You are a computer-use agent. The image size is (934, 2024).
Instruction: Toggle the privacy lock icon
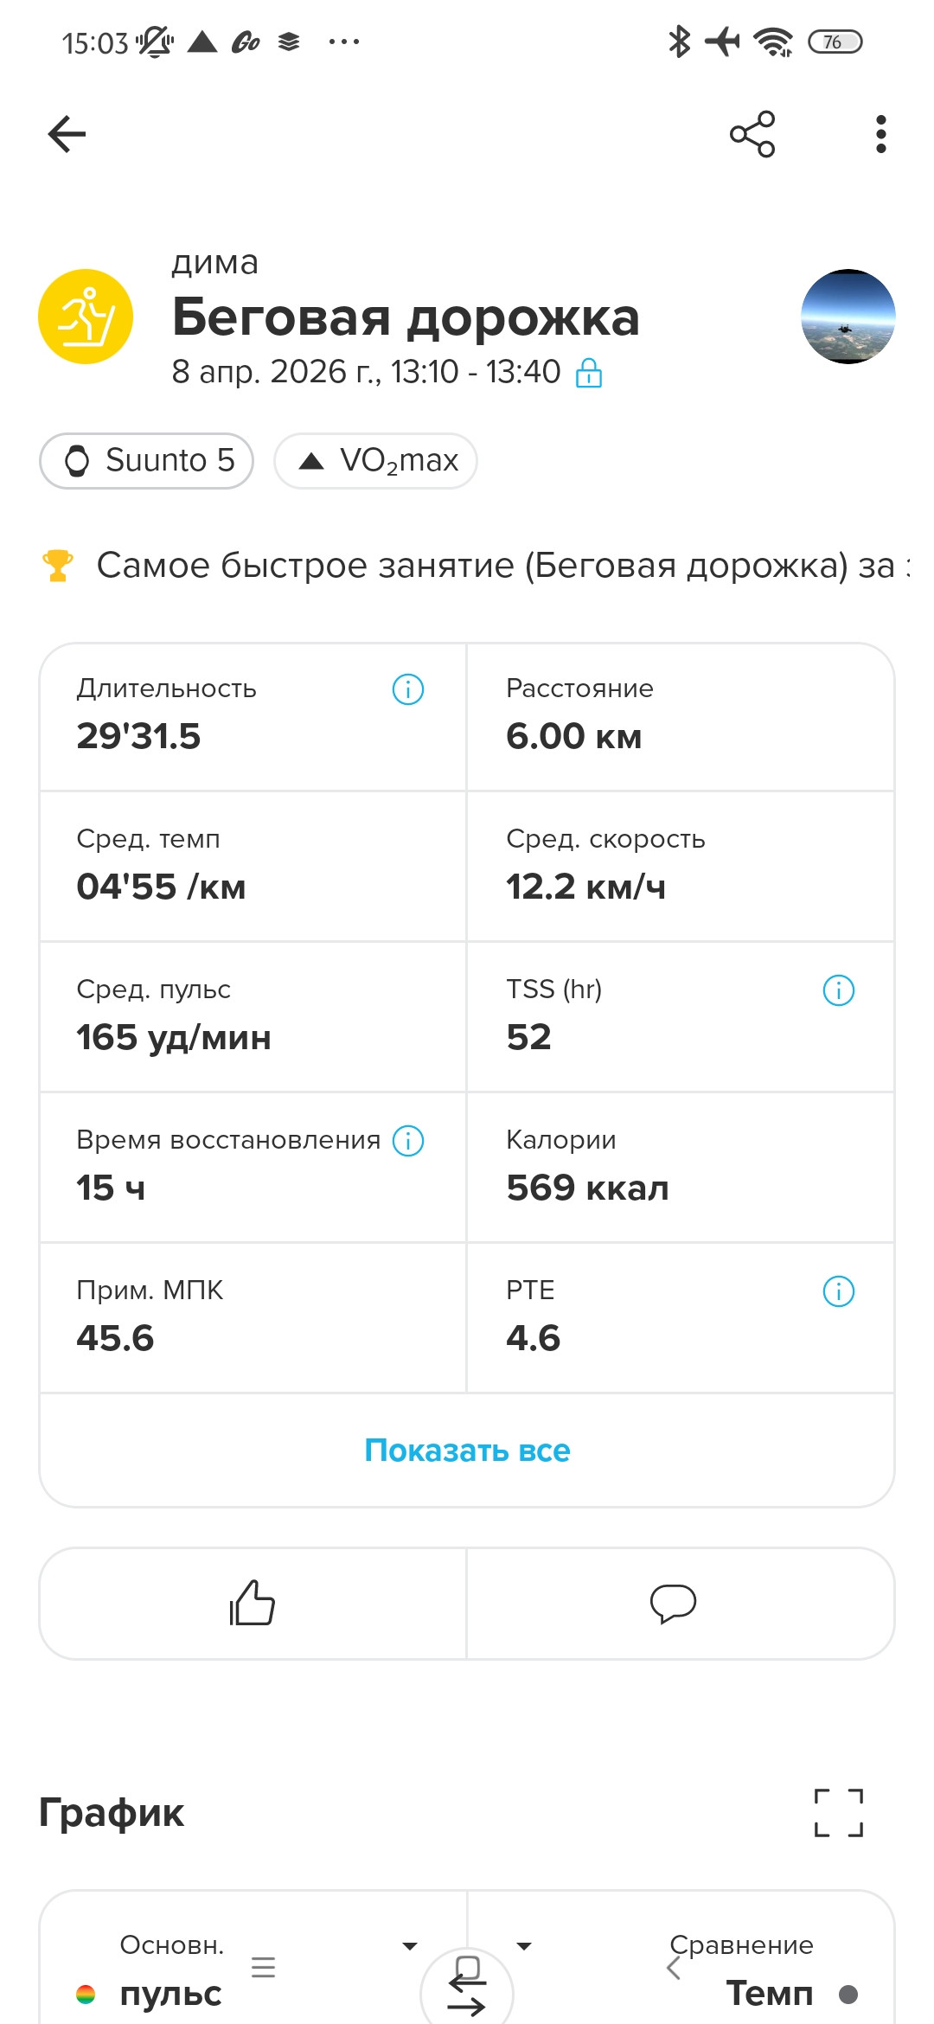coord(589,373)
